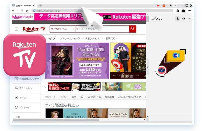Expand the 動画一覧 menu
Image resolution: width=207 pixels, height=131 pixels.
[x=112, y=38]
